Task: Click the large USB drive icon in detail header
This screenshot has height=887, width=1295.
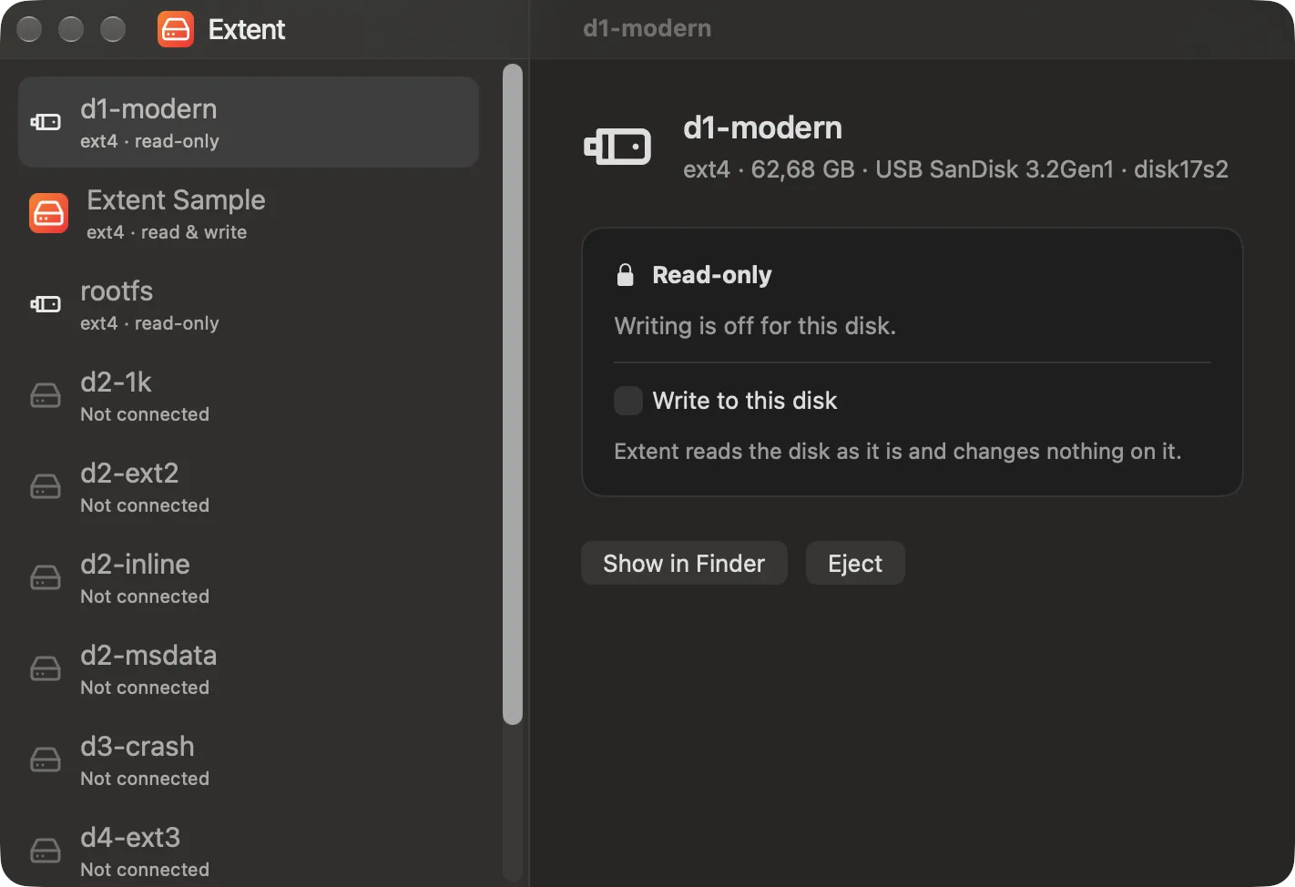Action: point(617,146)
